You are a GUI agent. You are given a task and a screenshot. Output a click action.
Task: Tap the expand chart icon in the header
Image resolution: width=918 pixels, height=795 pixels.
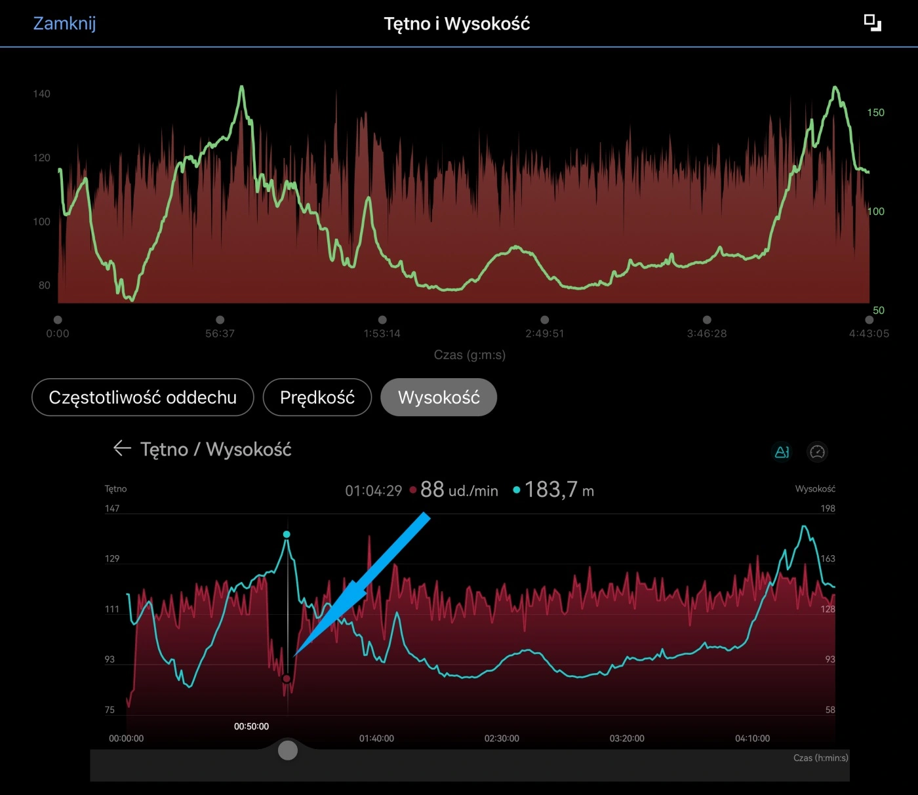[872, 23]
